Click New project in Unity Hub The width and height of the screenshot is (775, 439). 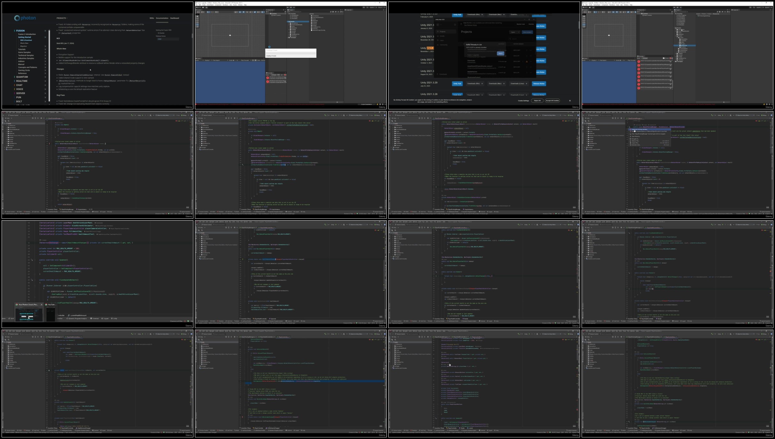(x=527, y=32)
